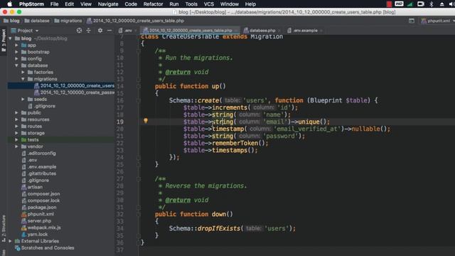Close the database.php editor tab
Image resolution: width=455 pixels, height=256 pixels.
tap(279, 31)
